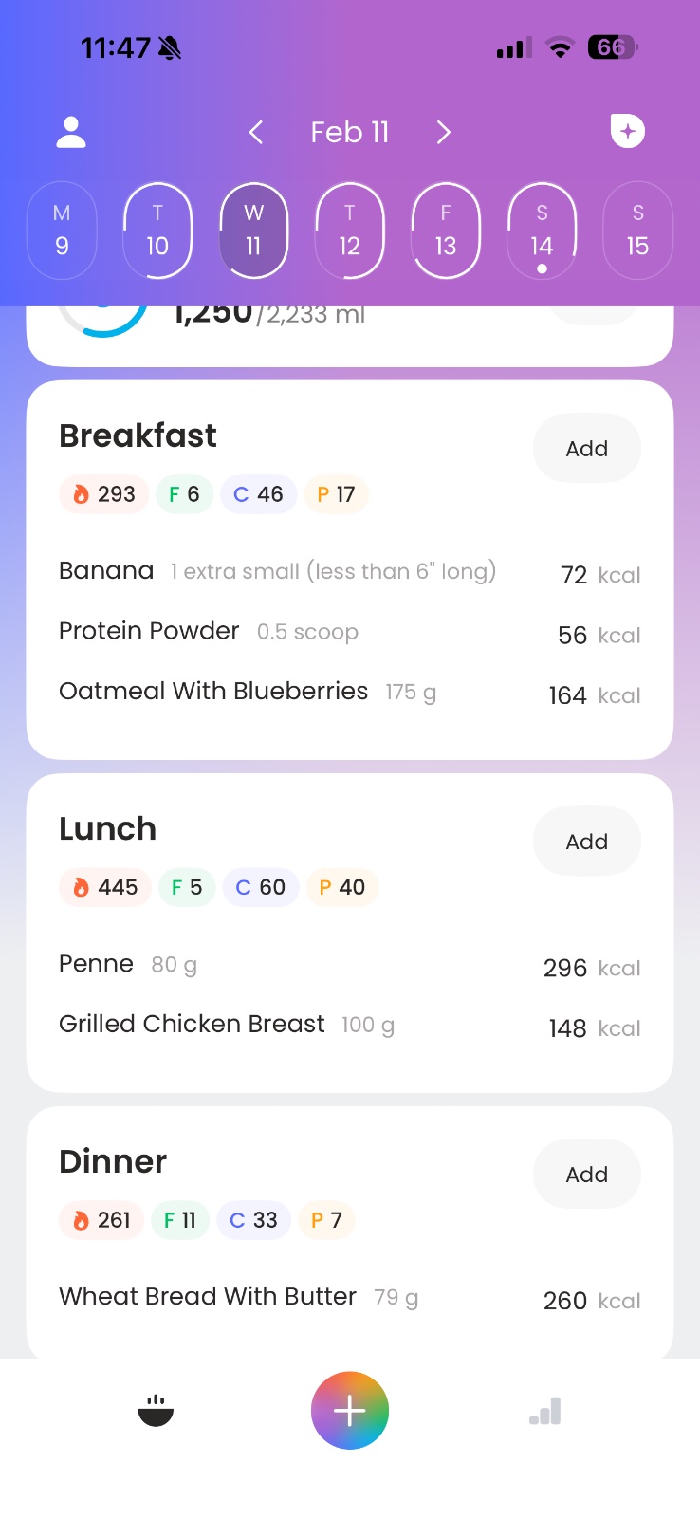Add food to Dinner
This screenshot has height=1518, width=700.
tap(586, 1175)
